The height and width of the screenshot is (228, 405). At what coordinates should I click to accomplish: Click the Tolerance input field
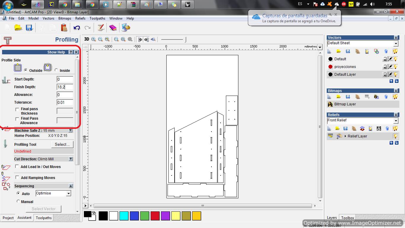coord(65,102)
